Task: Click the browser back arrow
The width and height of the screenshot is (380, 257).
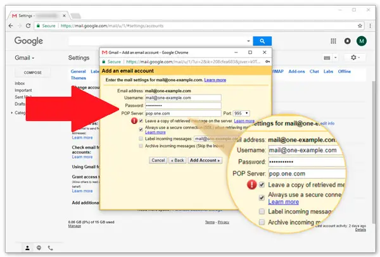Action: [x=11, y=26]
